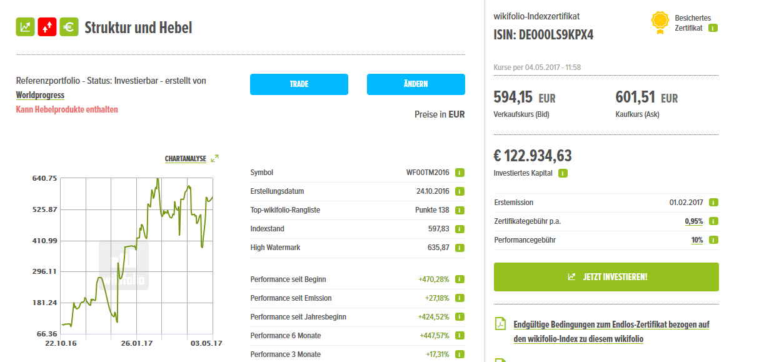
Task: Click the info icon next to High Watermark
Action: 460,248
